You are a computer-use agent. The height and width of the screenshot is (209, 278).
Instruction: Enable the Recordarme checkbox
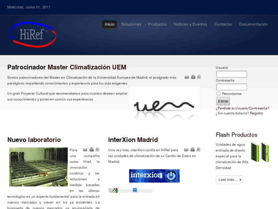(218, 94)
